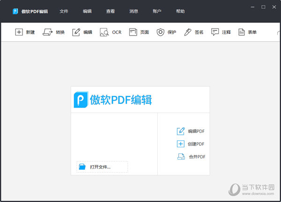
Task: Open the 编辑 (Edit) pencil toolbar icon
Action: click(x=76, y=32)
